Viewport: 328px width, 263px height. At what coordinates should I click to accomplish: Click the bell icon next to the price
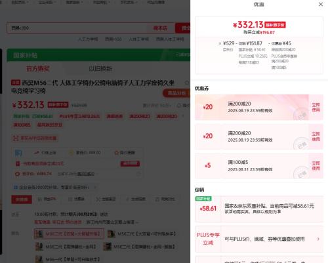[178, 106]
